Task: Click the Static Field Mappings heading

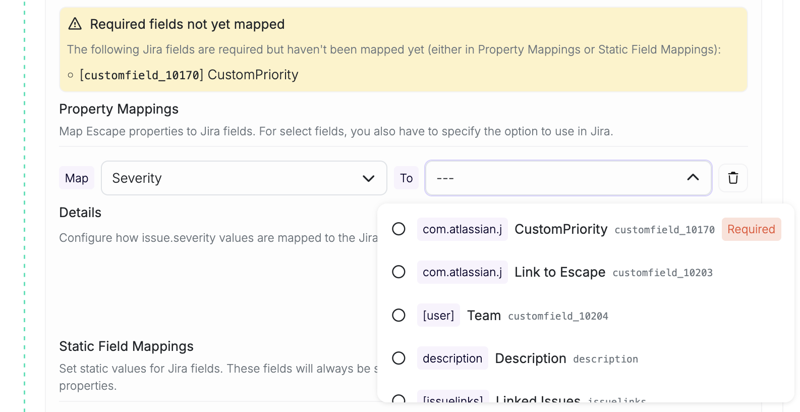Action: [126, 346]
